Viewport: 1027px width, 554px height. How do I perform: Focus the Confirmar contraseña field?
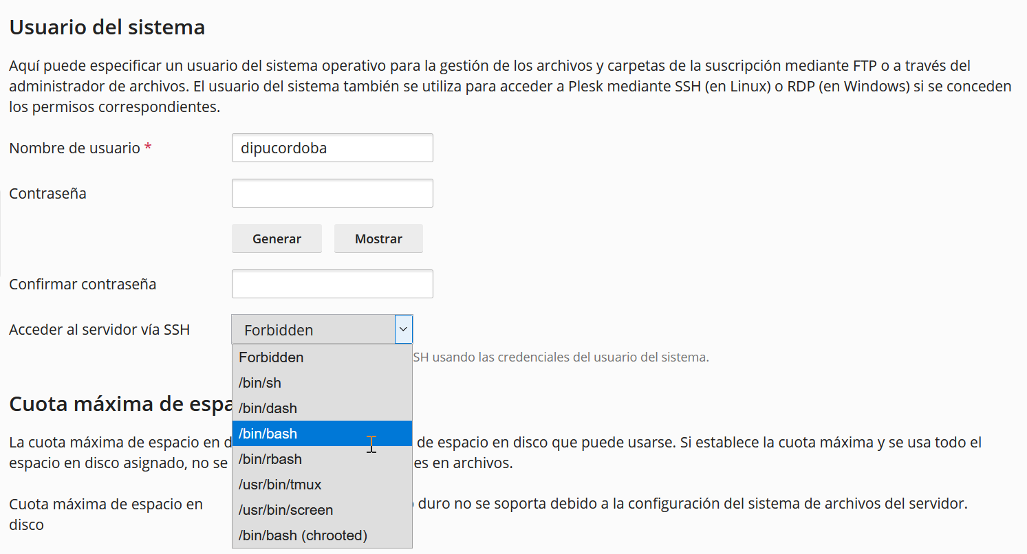(x=332, y=284)
